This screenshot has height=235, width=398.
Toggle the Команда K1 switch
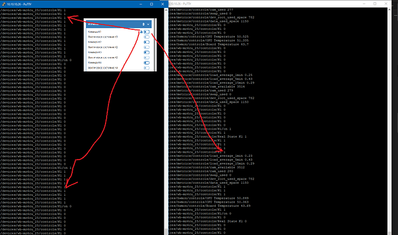(x=147, y=32)
